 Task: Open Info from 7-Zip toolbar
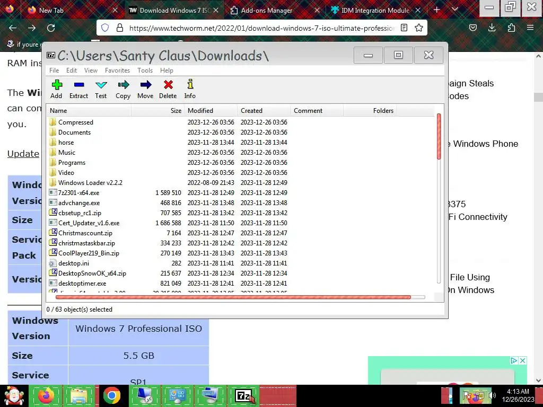(190, 89)
